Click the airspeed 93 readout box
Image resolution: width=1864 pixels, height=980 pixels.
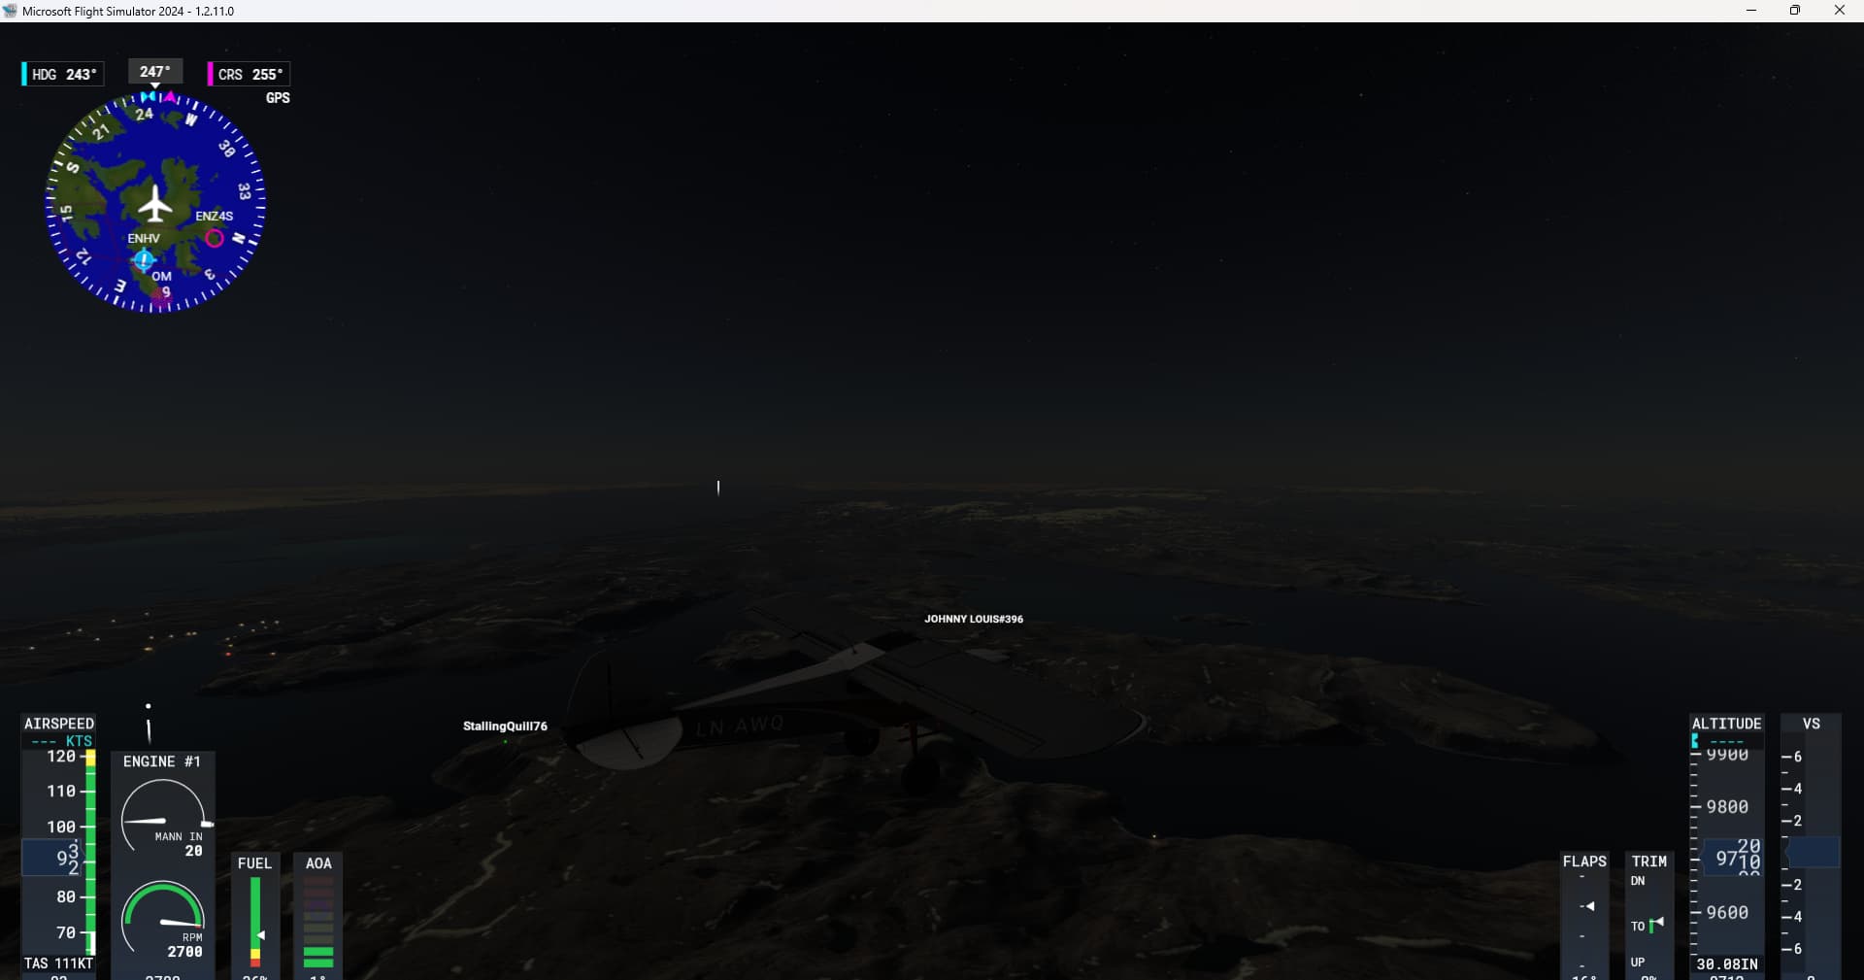pyautogui.click(x=53, y=859)
